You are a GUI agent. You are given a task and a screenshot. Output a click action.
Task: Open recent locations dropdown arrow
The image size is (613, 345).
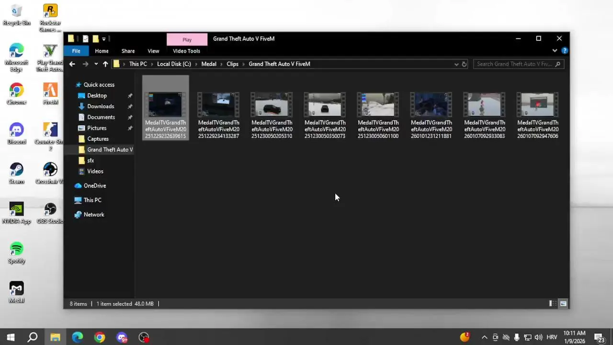(x=96, y=64)
